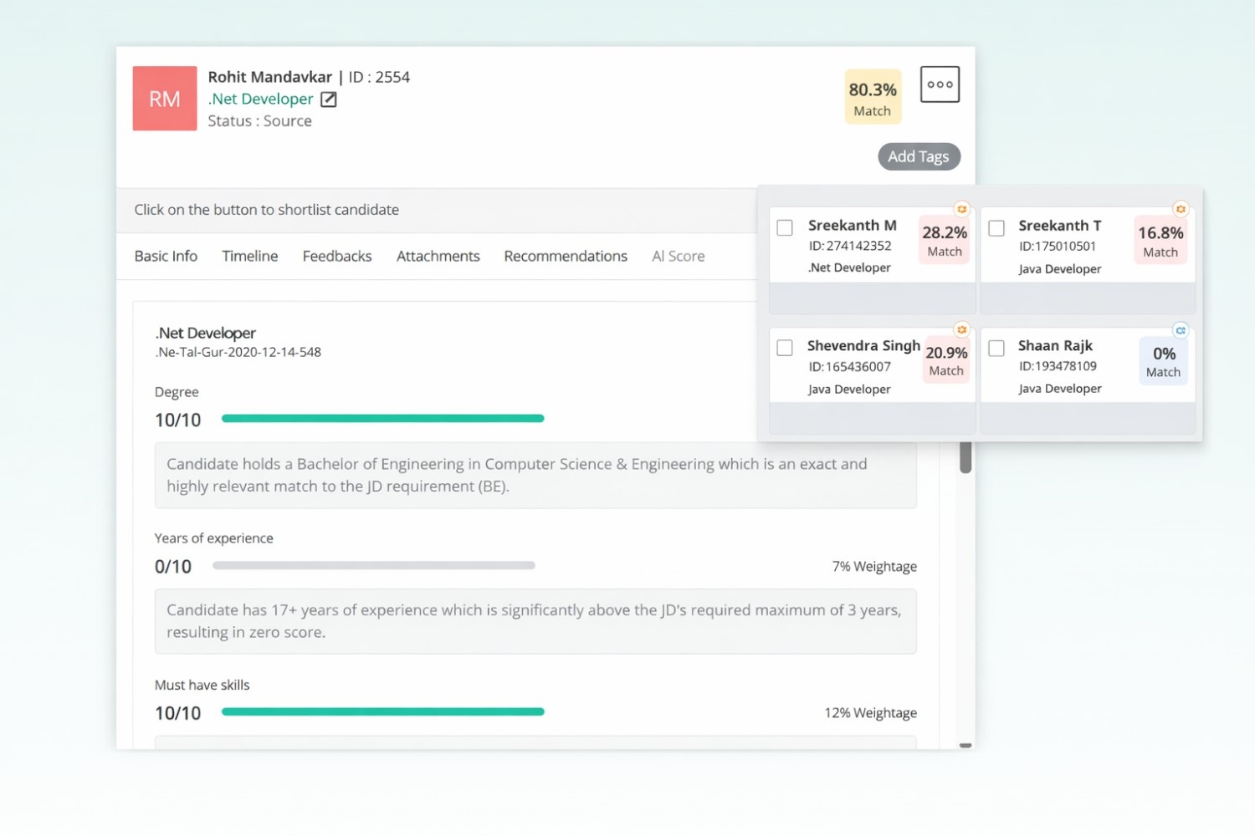Select the Sreekanth M candidate checkbox

[x=785, y=227]
